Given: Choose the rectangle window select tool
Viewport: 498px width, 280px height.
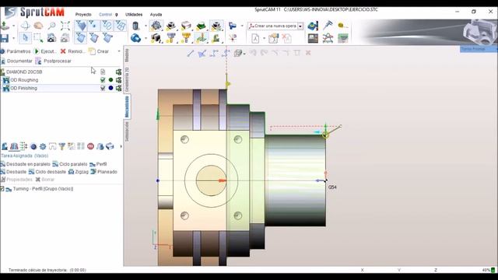Looking at the screenshot, I should tap(38, 38).
